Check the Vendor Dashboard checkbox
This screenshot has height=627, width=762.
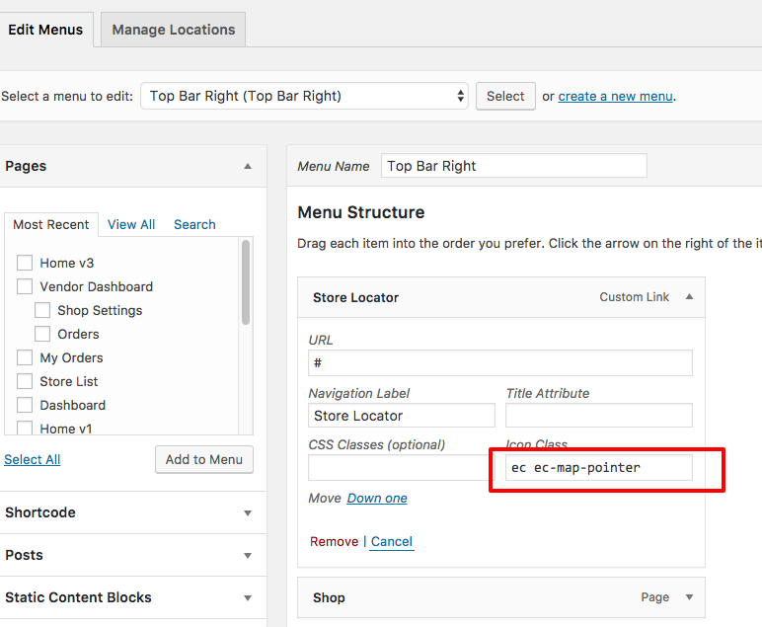coord(25,286)
